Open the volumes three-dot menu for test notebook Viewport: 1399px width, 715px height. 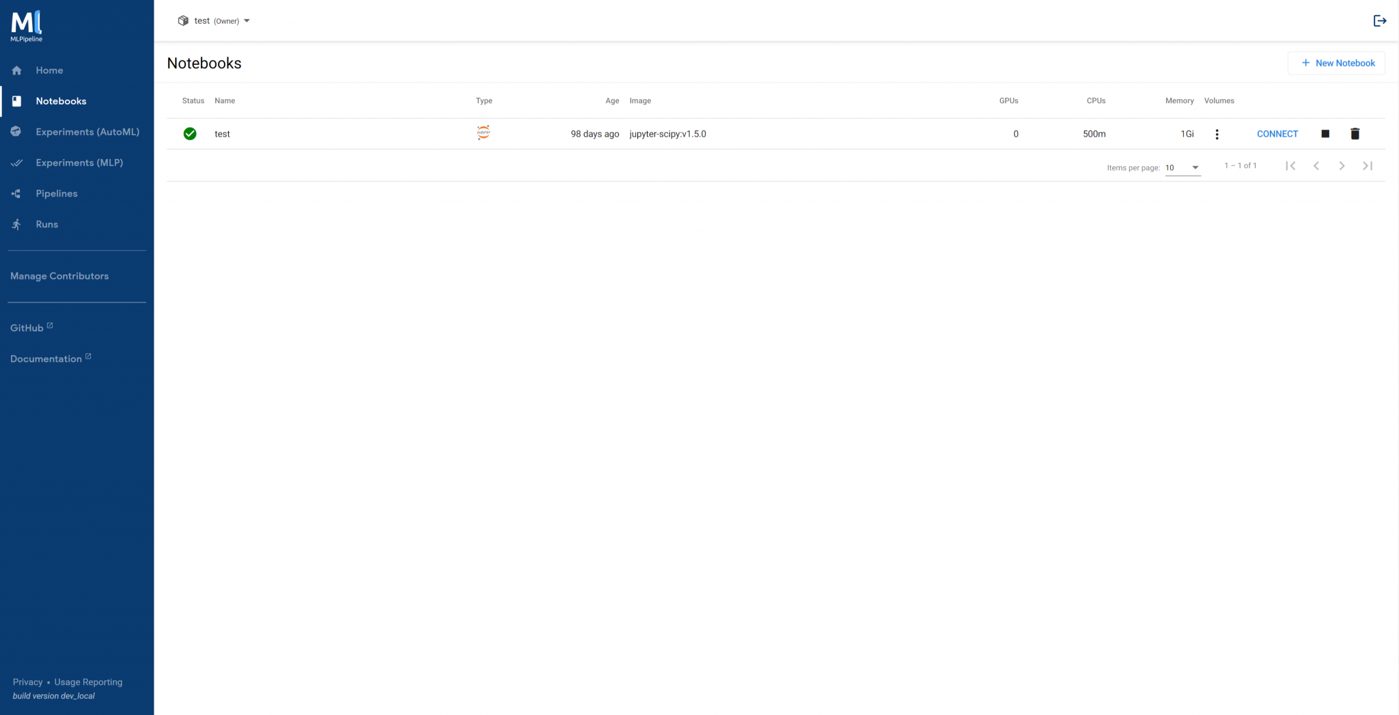coord(1217,134)
